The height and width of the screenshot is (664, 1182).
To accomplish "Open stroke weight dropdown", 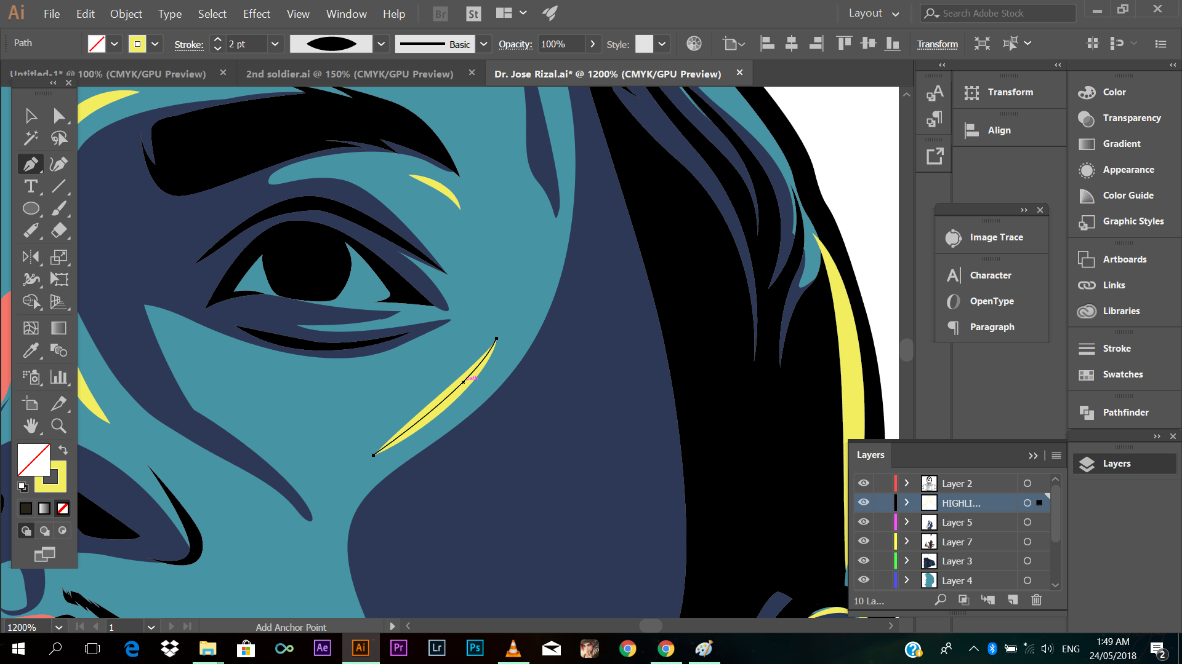I will [275, 44].
